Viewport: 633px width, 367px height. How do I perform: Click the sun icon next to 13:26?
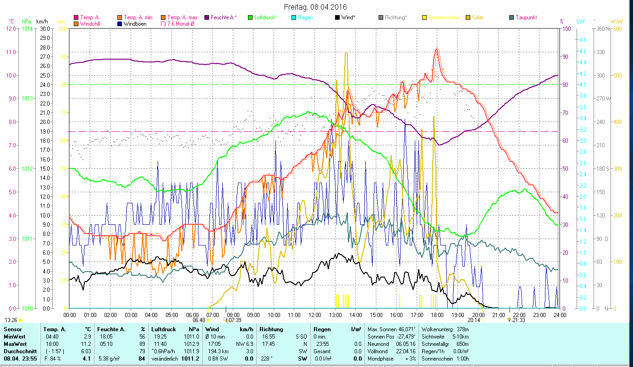pyautogui.click(x=21, y=320)
